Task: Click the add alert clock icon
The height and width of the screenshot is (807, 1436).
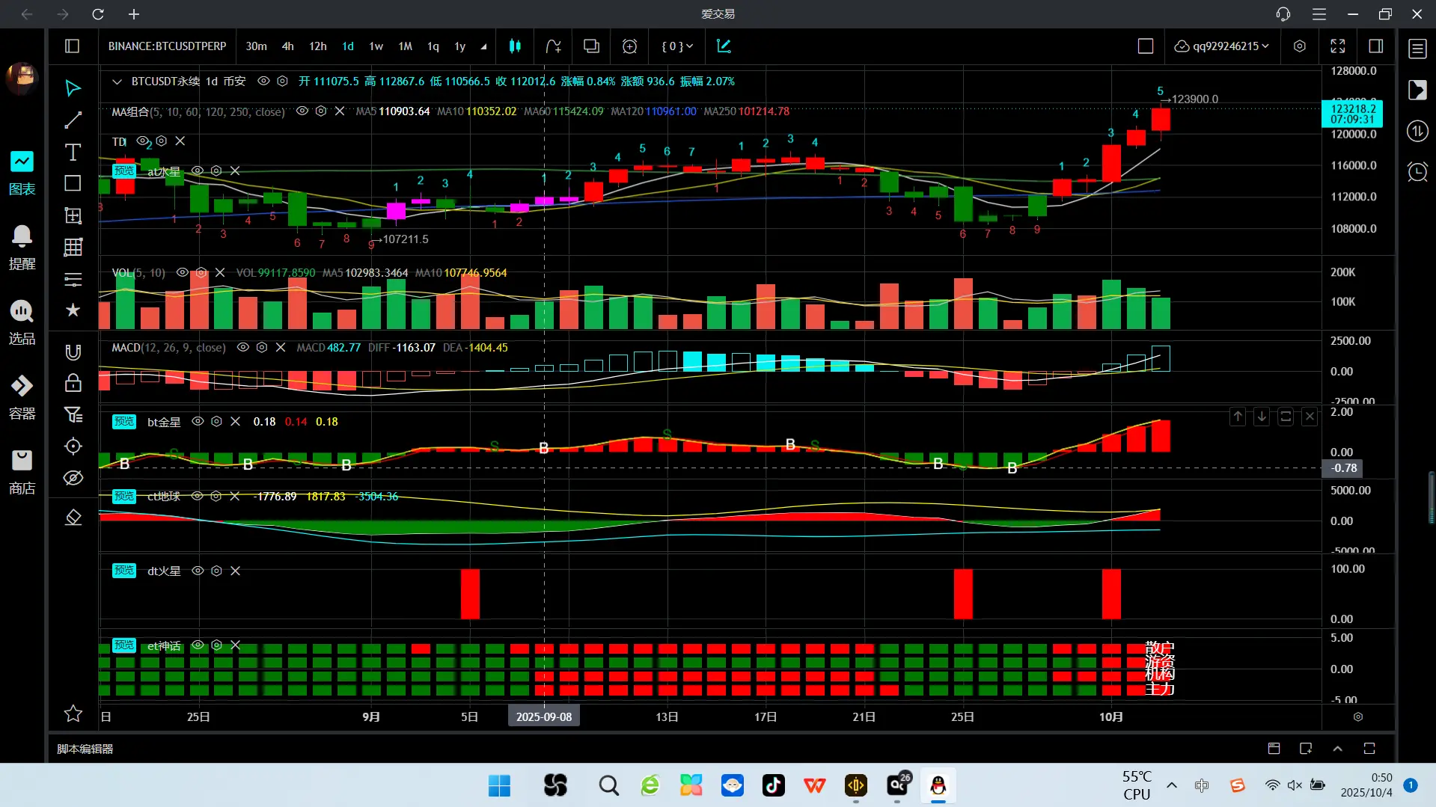Action: pos(629,46)
